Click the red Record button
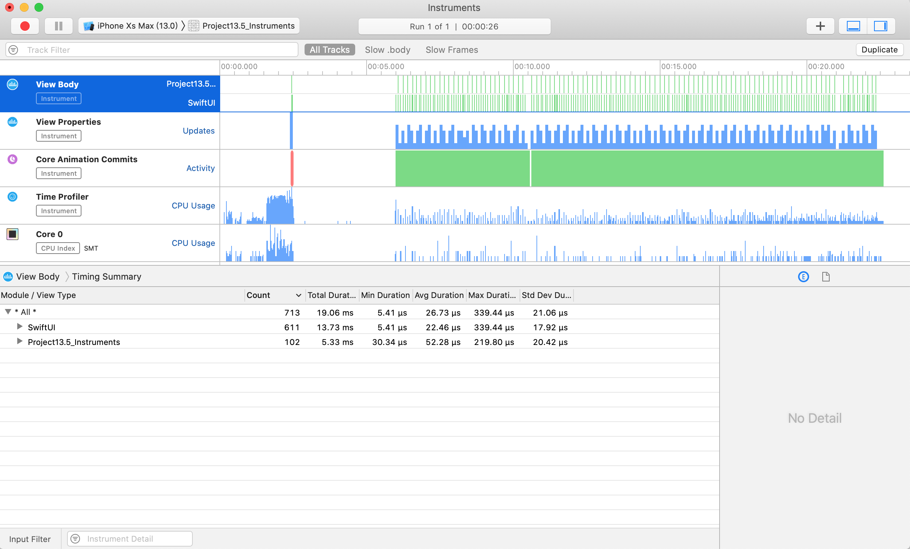Viewport: 910px width, 549px height. pyautogui.click(x=25, y=26)
